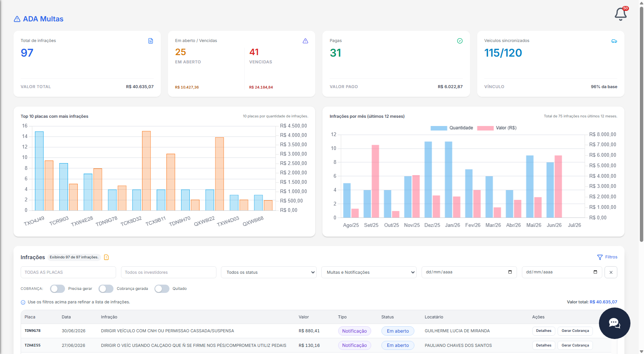This screenshot has width=644, height=354.
Task: Click the 97 total infractions number
Action: [27, 53]
